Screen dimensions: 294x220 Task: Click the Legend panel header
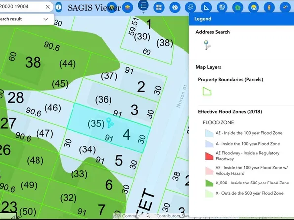pyautogui.click(x=242, y=19)
